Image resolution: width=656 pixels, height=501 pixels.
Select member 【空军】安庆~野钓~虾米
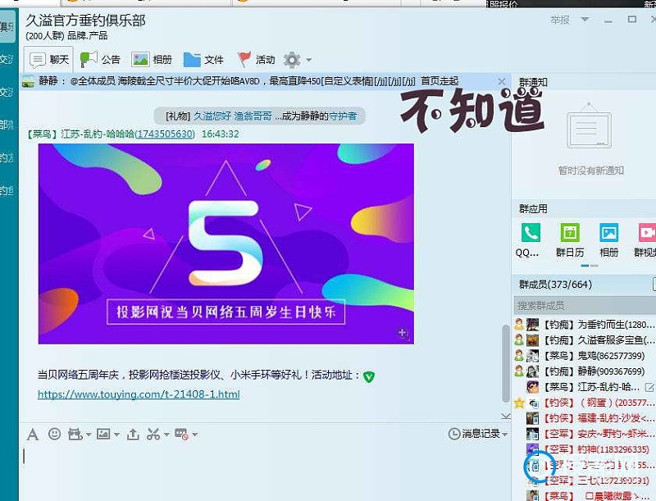585,434
